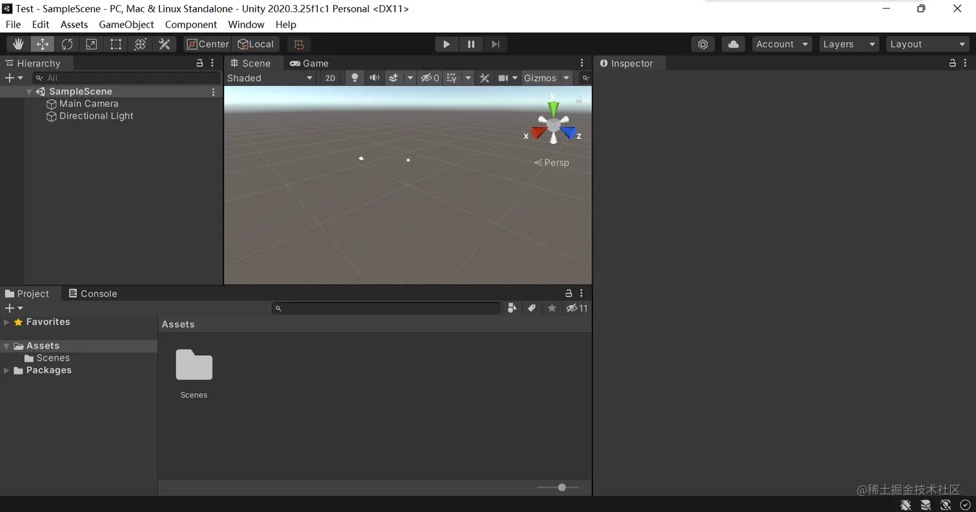This screenshot has width=976, height=512.
Task: Toggle scene lighting bulb icon
Action: tap(354, 78)
